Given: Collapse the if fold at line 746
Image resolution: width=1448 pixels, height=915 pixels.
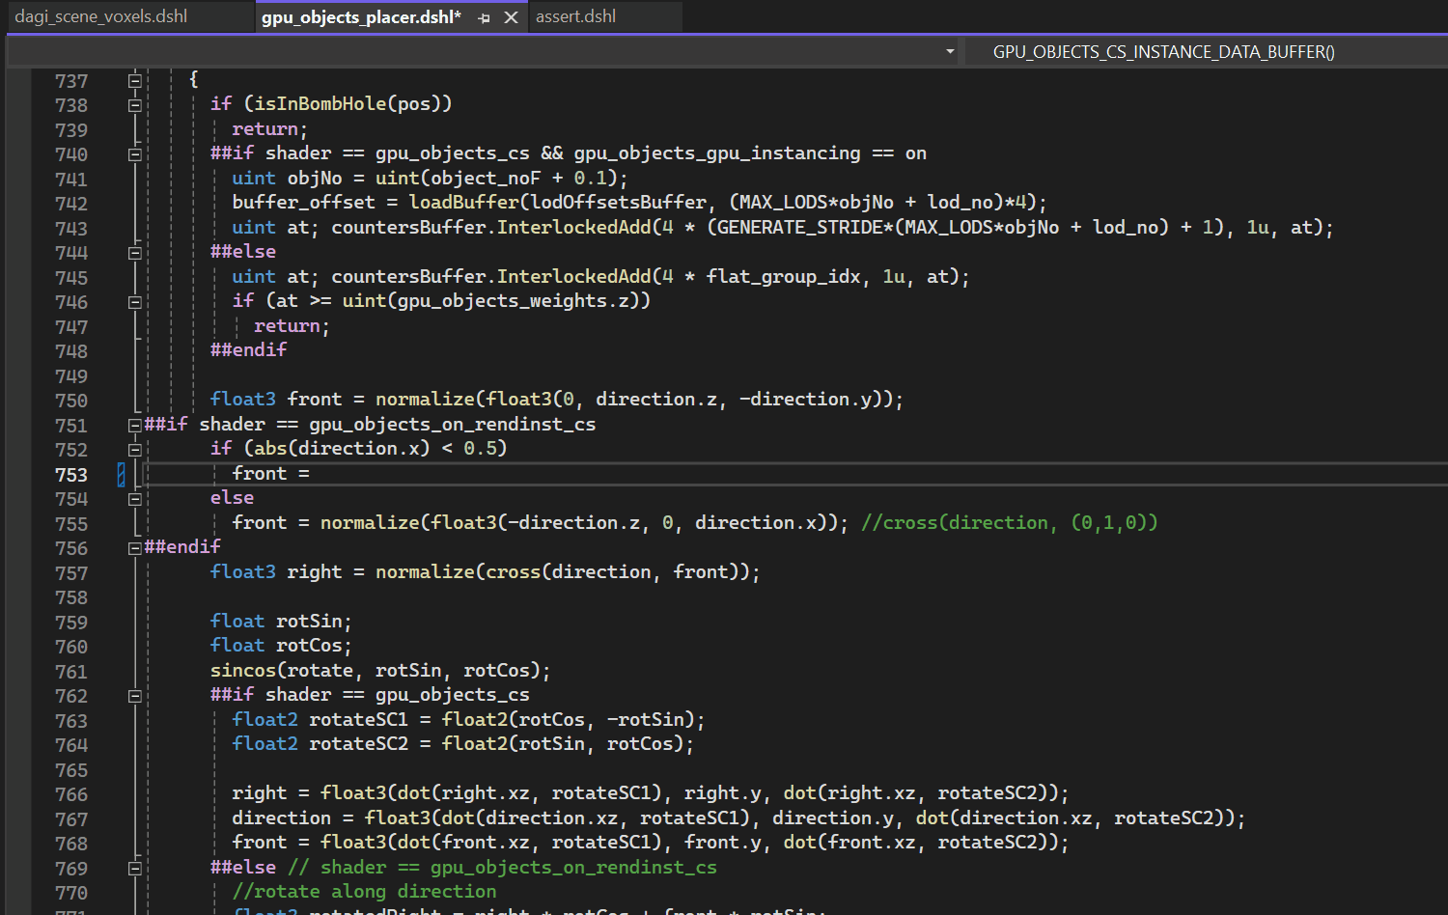Looking at the screenshot, I should point(134,301).
